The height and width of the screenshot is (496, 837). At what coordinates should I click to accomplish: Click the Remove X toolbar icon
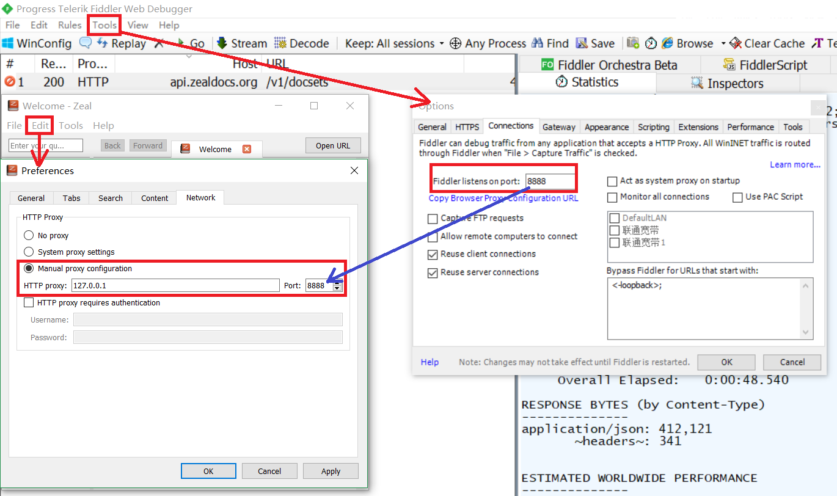(159, 43)
